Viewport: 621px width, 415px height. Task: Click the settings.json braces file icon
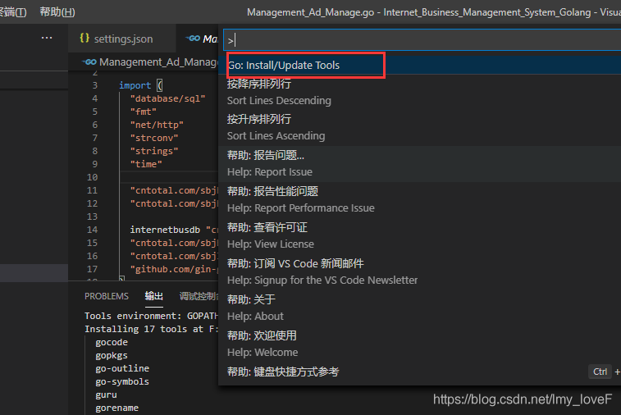coord(84,39)
